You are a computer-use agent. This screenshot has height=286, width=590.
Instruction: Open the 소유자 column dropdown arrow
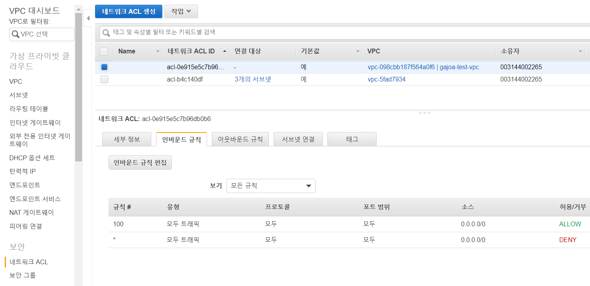point(580,51)
